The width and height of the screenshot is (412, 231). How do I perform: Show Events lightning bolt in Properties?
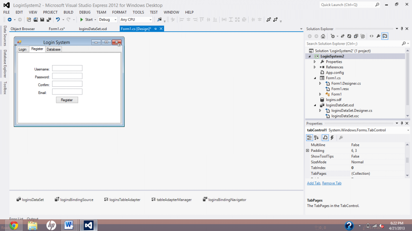pyautogui.click(x=332, y=137)
